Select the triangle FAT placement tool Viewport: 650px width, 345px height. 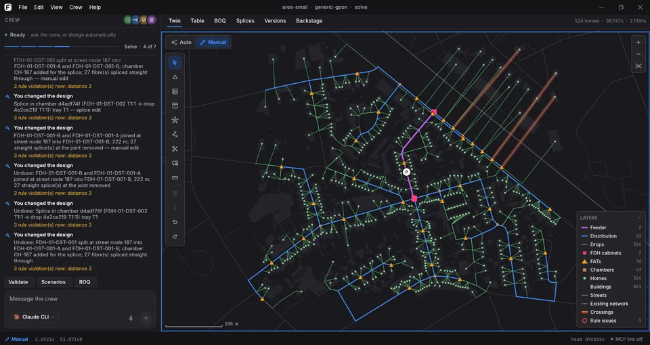(175, 77)
